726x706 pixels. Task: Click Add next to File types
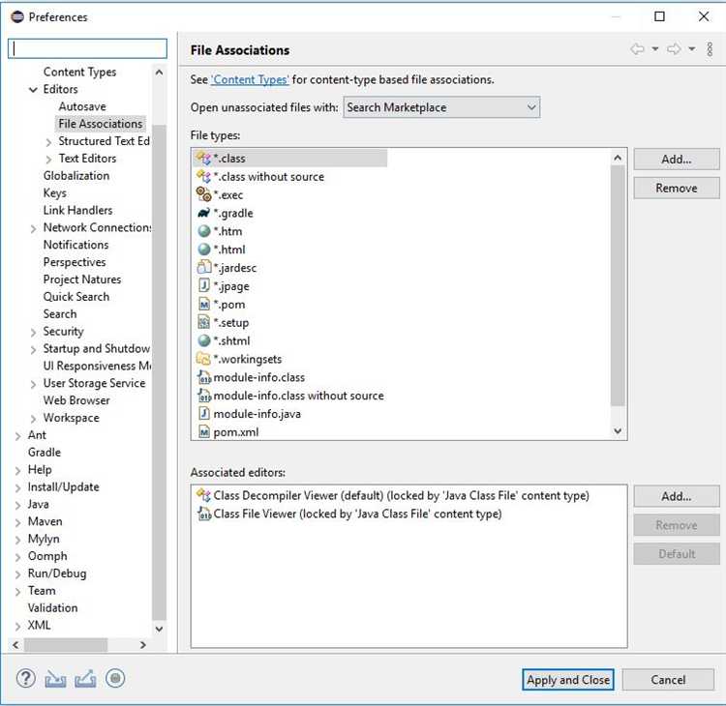676,160
